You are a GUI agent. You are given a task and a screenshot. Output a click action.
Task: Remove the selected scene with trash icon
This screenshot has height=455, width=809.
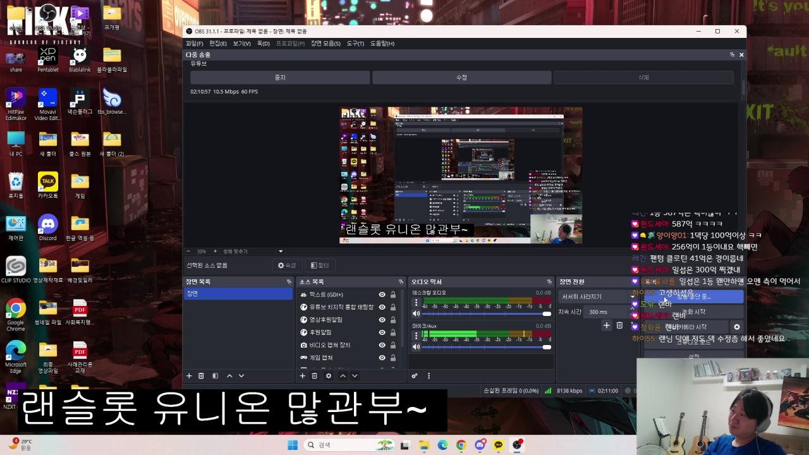tap(201, 376)
